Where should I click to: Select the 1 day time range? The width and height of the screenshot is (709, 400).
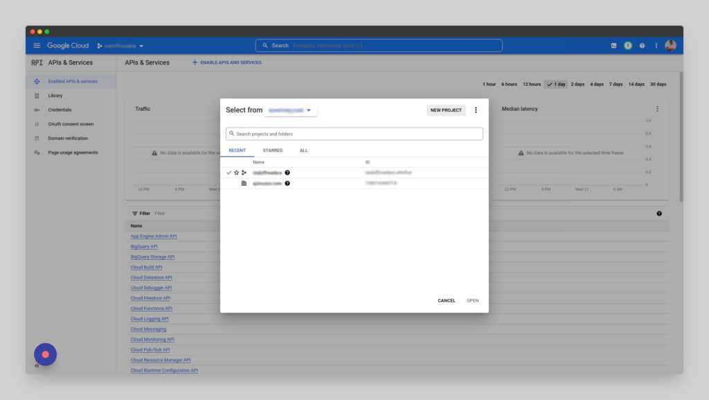click(556, 84)
